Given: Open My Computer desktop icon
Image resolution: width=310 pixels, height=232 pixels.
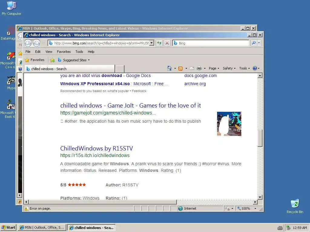Looking at the screenshot, I should (x=12, y=8).
